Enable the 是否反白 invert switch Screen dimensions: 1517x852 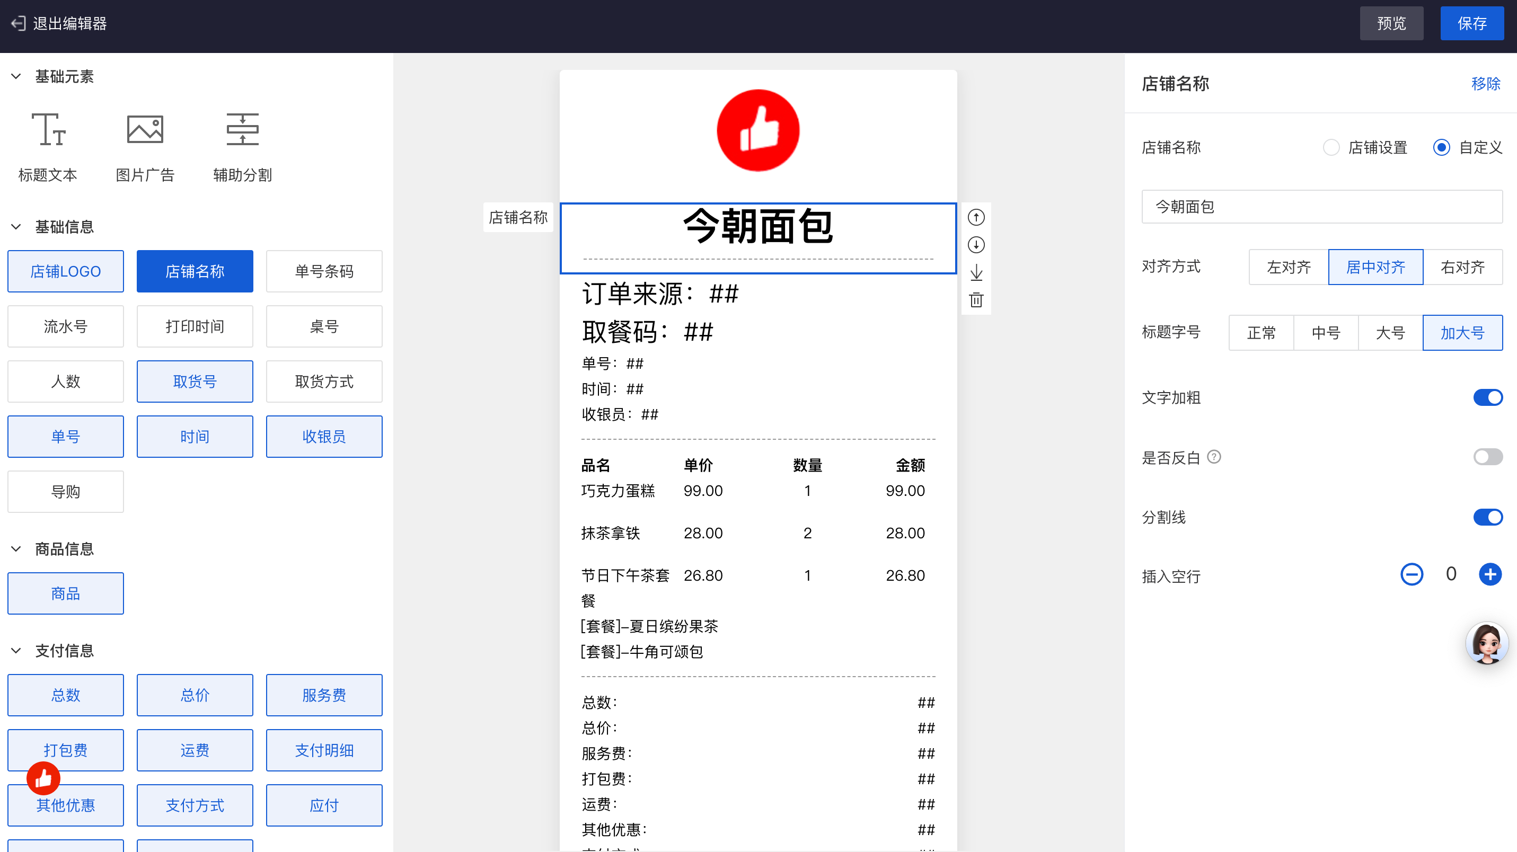click(x=1487, y=457)
